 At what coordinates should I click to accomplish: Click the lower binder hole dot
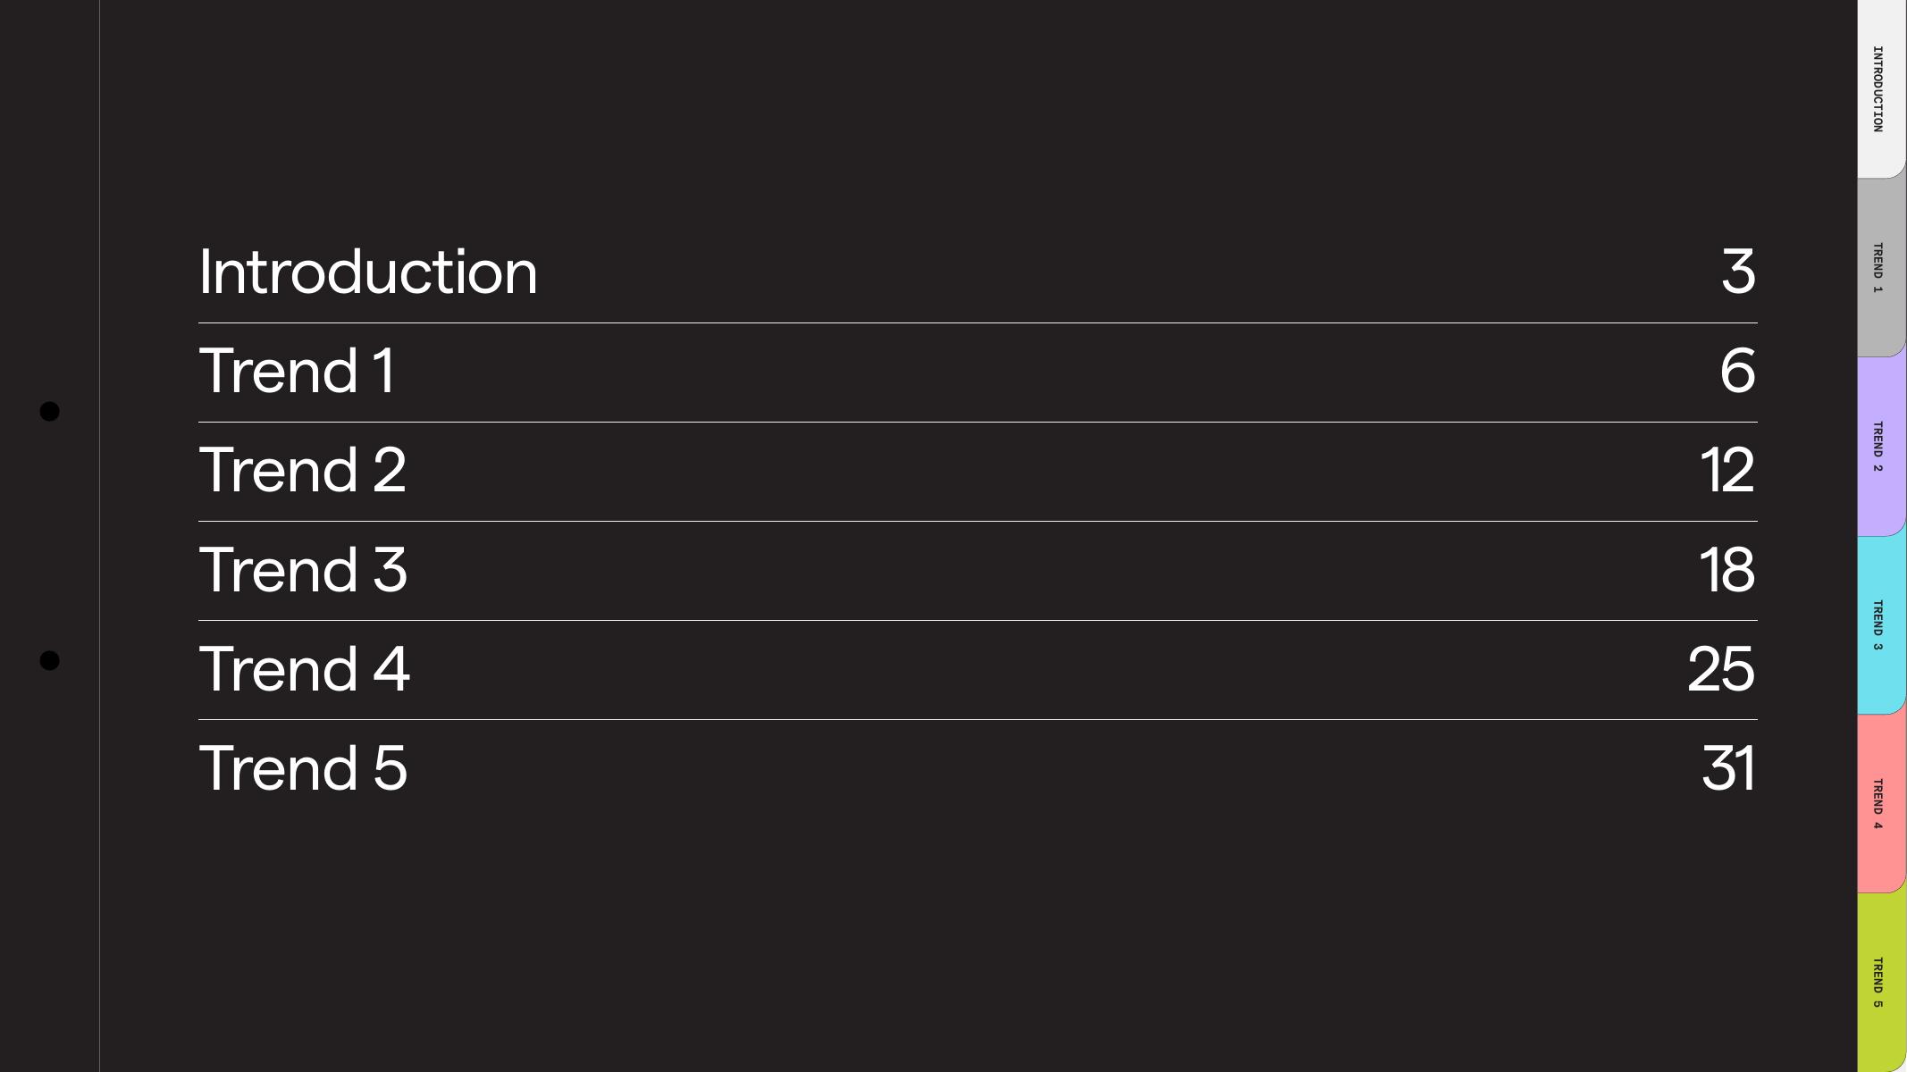(x=50, y=660)
